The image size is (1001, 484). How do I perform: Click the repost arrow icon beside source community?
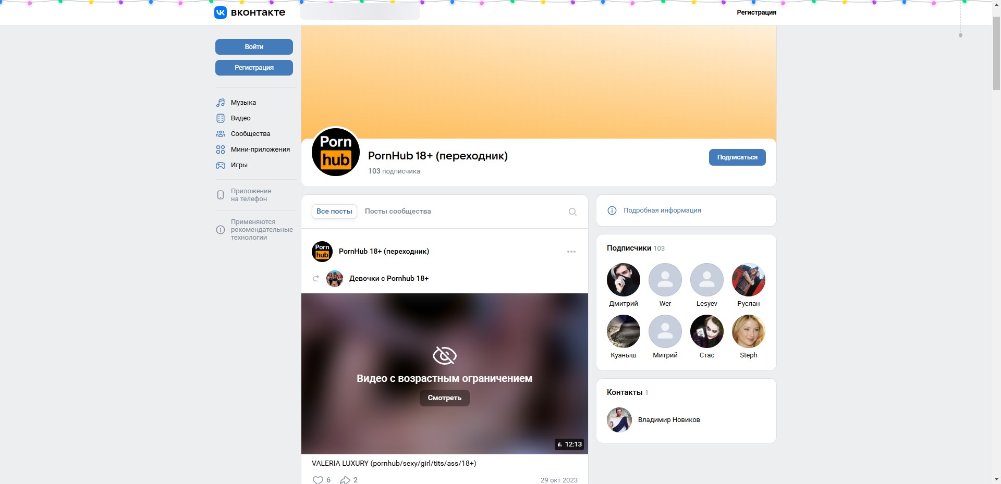click(x=315, y=279)
